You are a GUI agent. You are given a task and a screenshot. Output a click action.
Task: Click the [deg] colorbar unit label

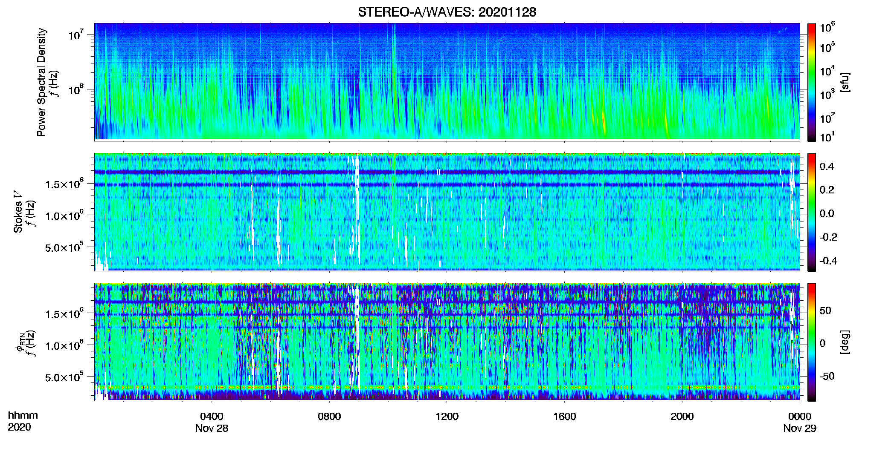845,342
